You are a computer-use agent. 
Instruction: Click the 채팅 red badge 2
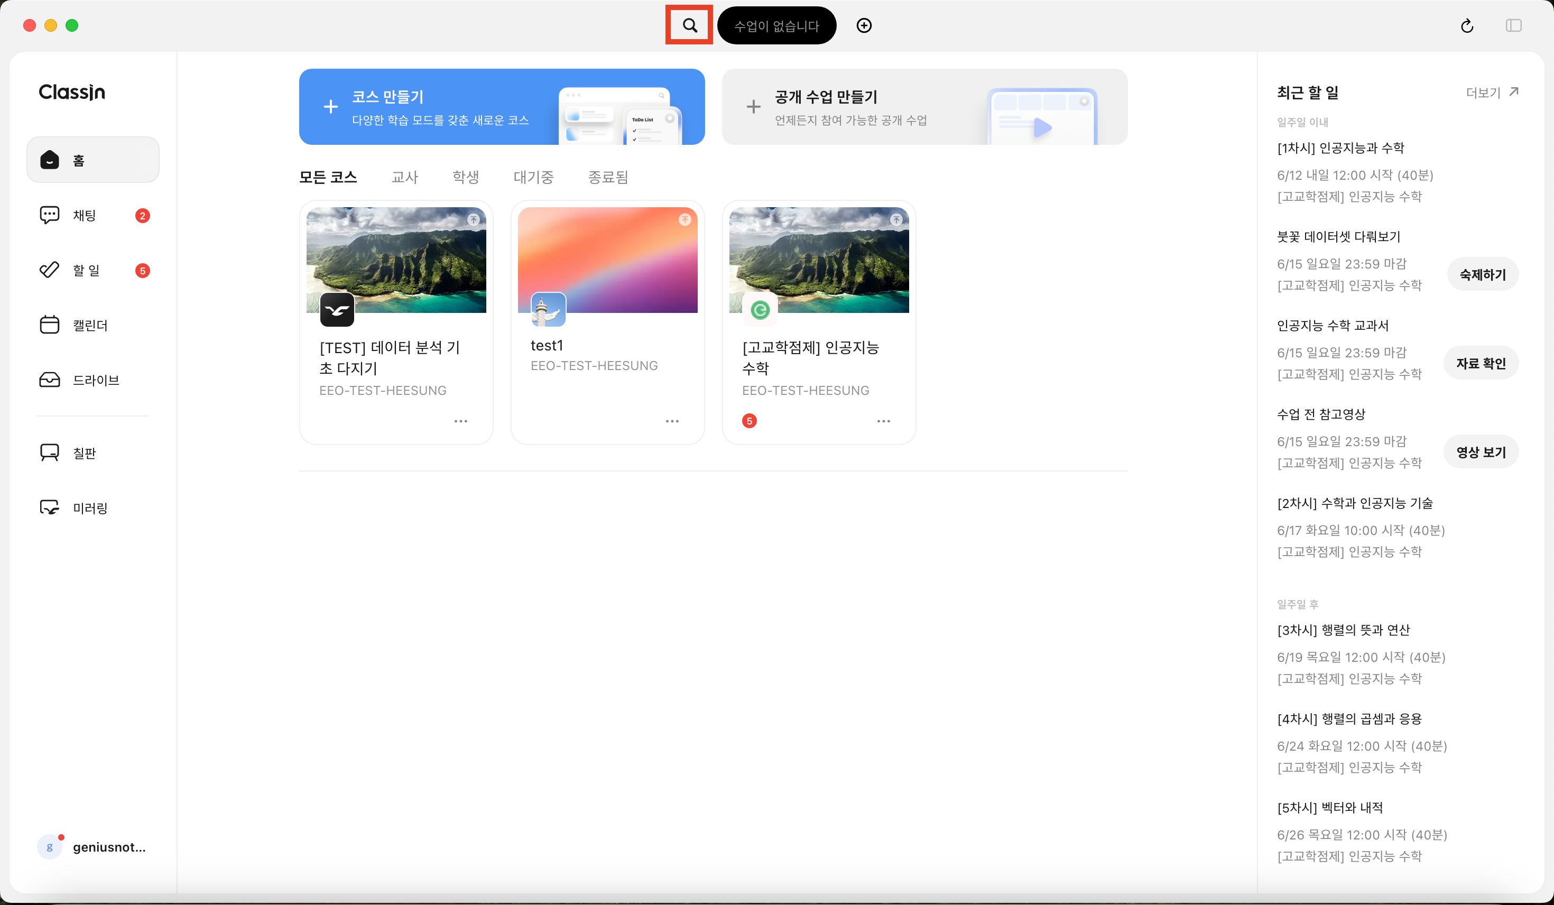coord(143,215)
